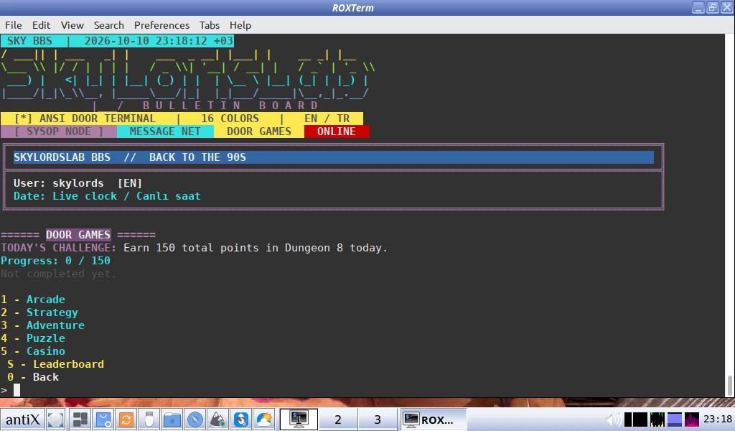
Task: Open the magenta network activity graph
Action: [x=692, y=420]
